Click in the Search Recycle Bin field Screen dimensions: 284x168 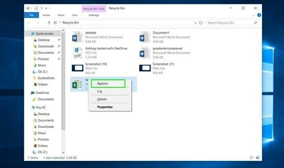tap(229, 23)
